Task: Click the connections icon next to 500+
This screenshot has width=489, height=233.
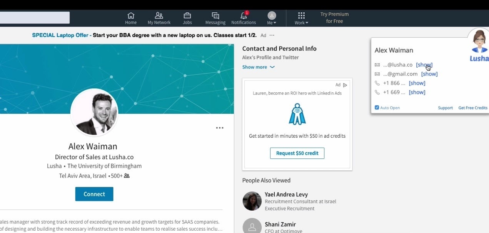Action: (127, 176)
